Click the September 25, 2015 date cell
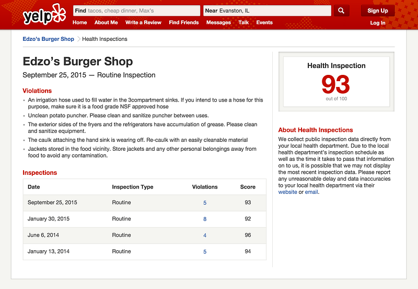 [52, 203]
